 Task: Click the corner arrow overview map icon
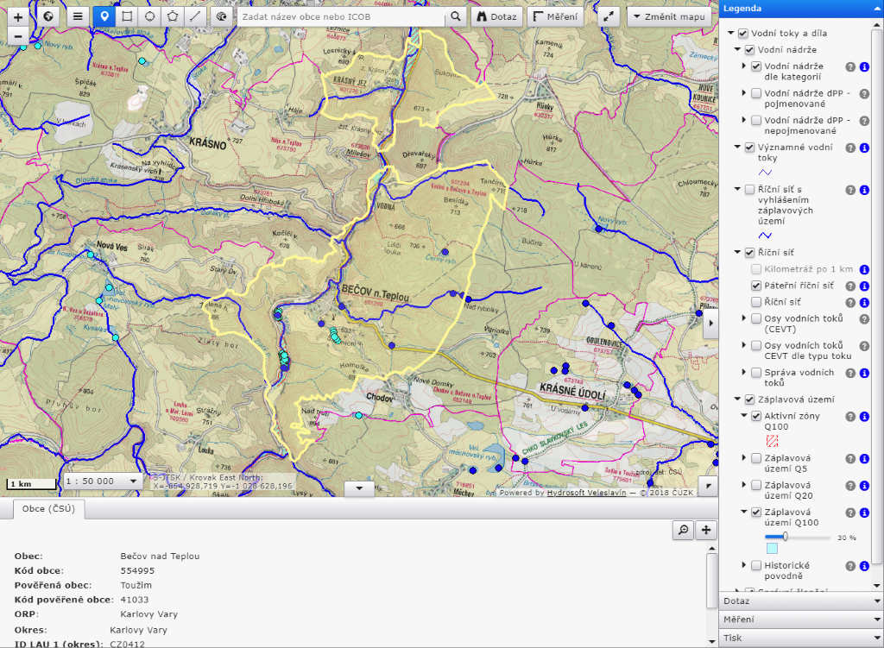tap(708, 486)
